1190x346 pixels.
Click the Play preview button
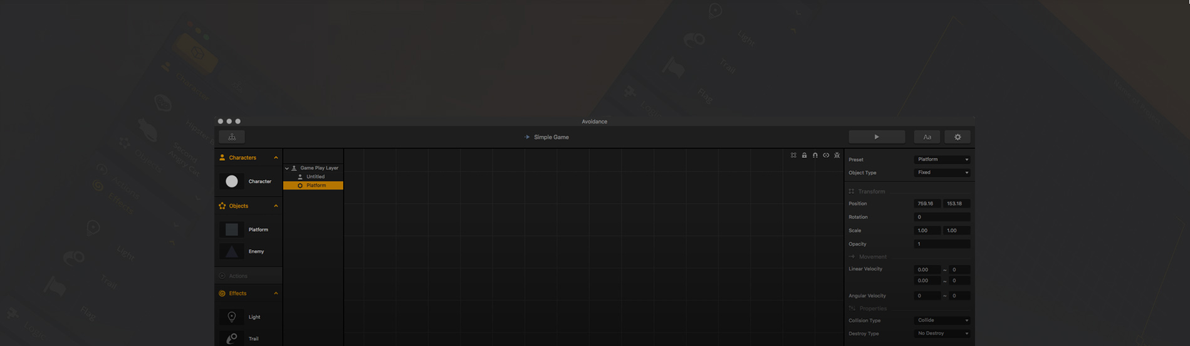pos(876,137)
